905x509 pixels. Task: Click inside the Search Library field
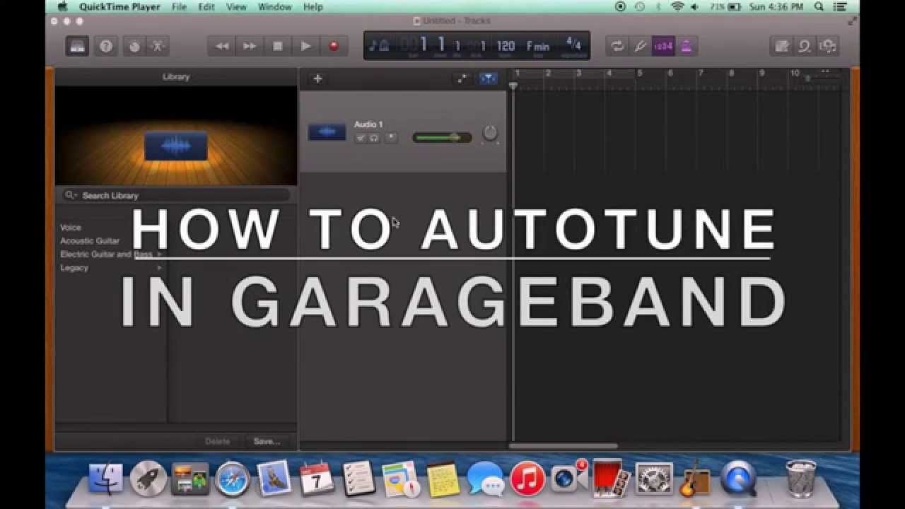[176, 195]
